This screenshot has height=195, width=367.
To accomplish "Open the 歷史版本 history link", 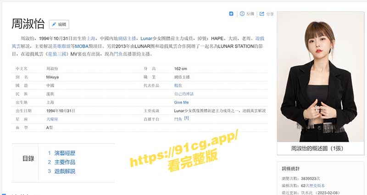I will pos(317,186).
